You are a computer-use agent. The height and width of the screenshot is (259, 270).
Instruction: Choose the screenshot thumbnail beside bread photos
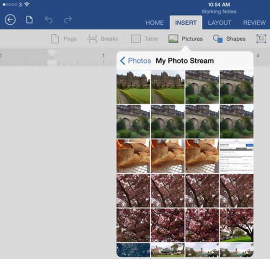coord(237,156)
